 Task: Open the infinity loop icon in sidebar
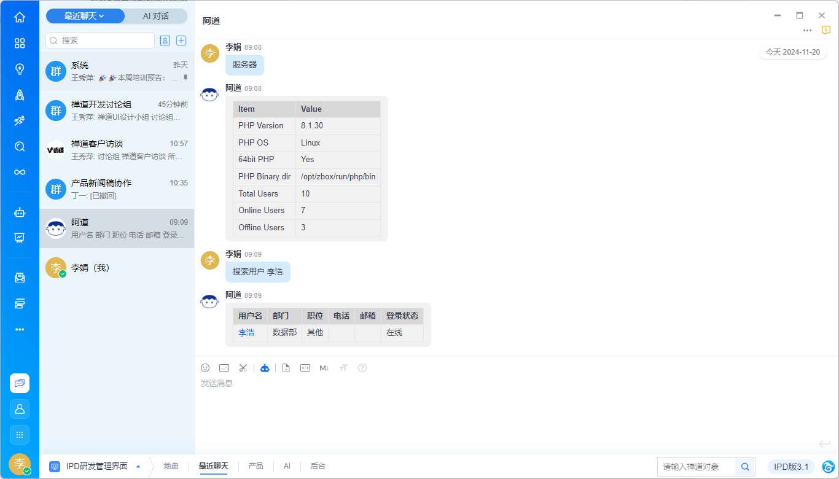click(x=20, y=172)
